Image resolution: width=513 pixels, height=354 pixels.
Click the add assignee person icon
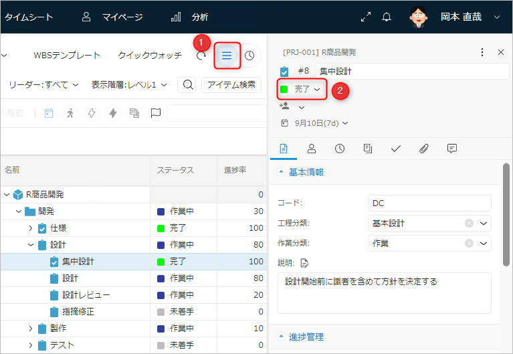[x=284, y=106]
